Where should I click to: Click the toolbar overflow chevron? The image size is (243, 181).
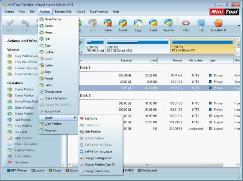click(x=239, y=25)
